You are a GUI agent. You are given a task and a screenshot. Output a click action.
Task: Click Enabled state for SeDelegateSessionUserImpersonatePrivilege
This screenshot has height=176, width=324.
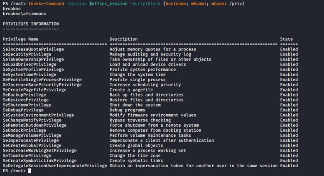[289, 166]
